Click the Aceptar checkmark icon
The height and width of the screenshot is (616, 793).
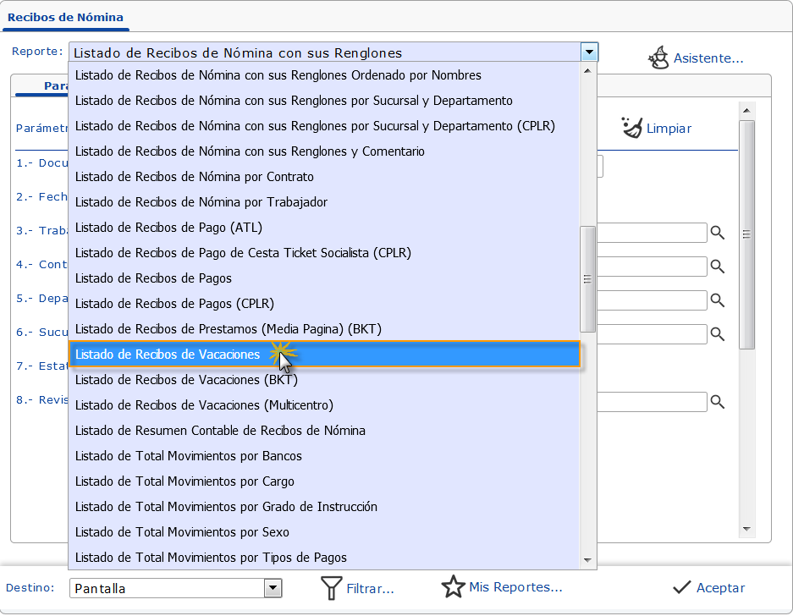click(x=681, y=588)
